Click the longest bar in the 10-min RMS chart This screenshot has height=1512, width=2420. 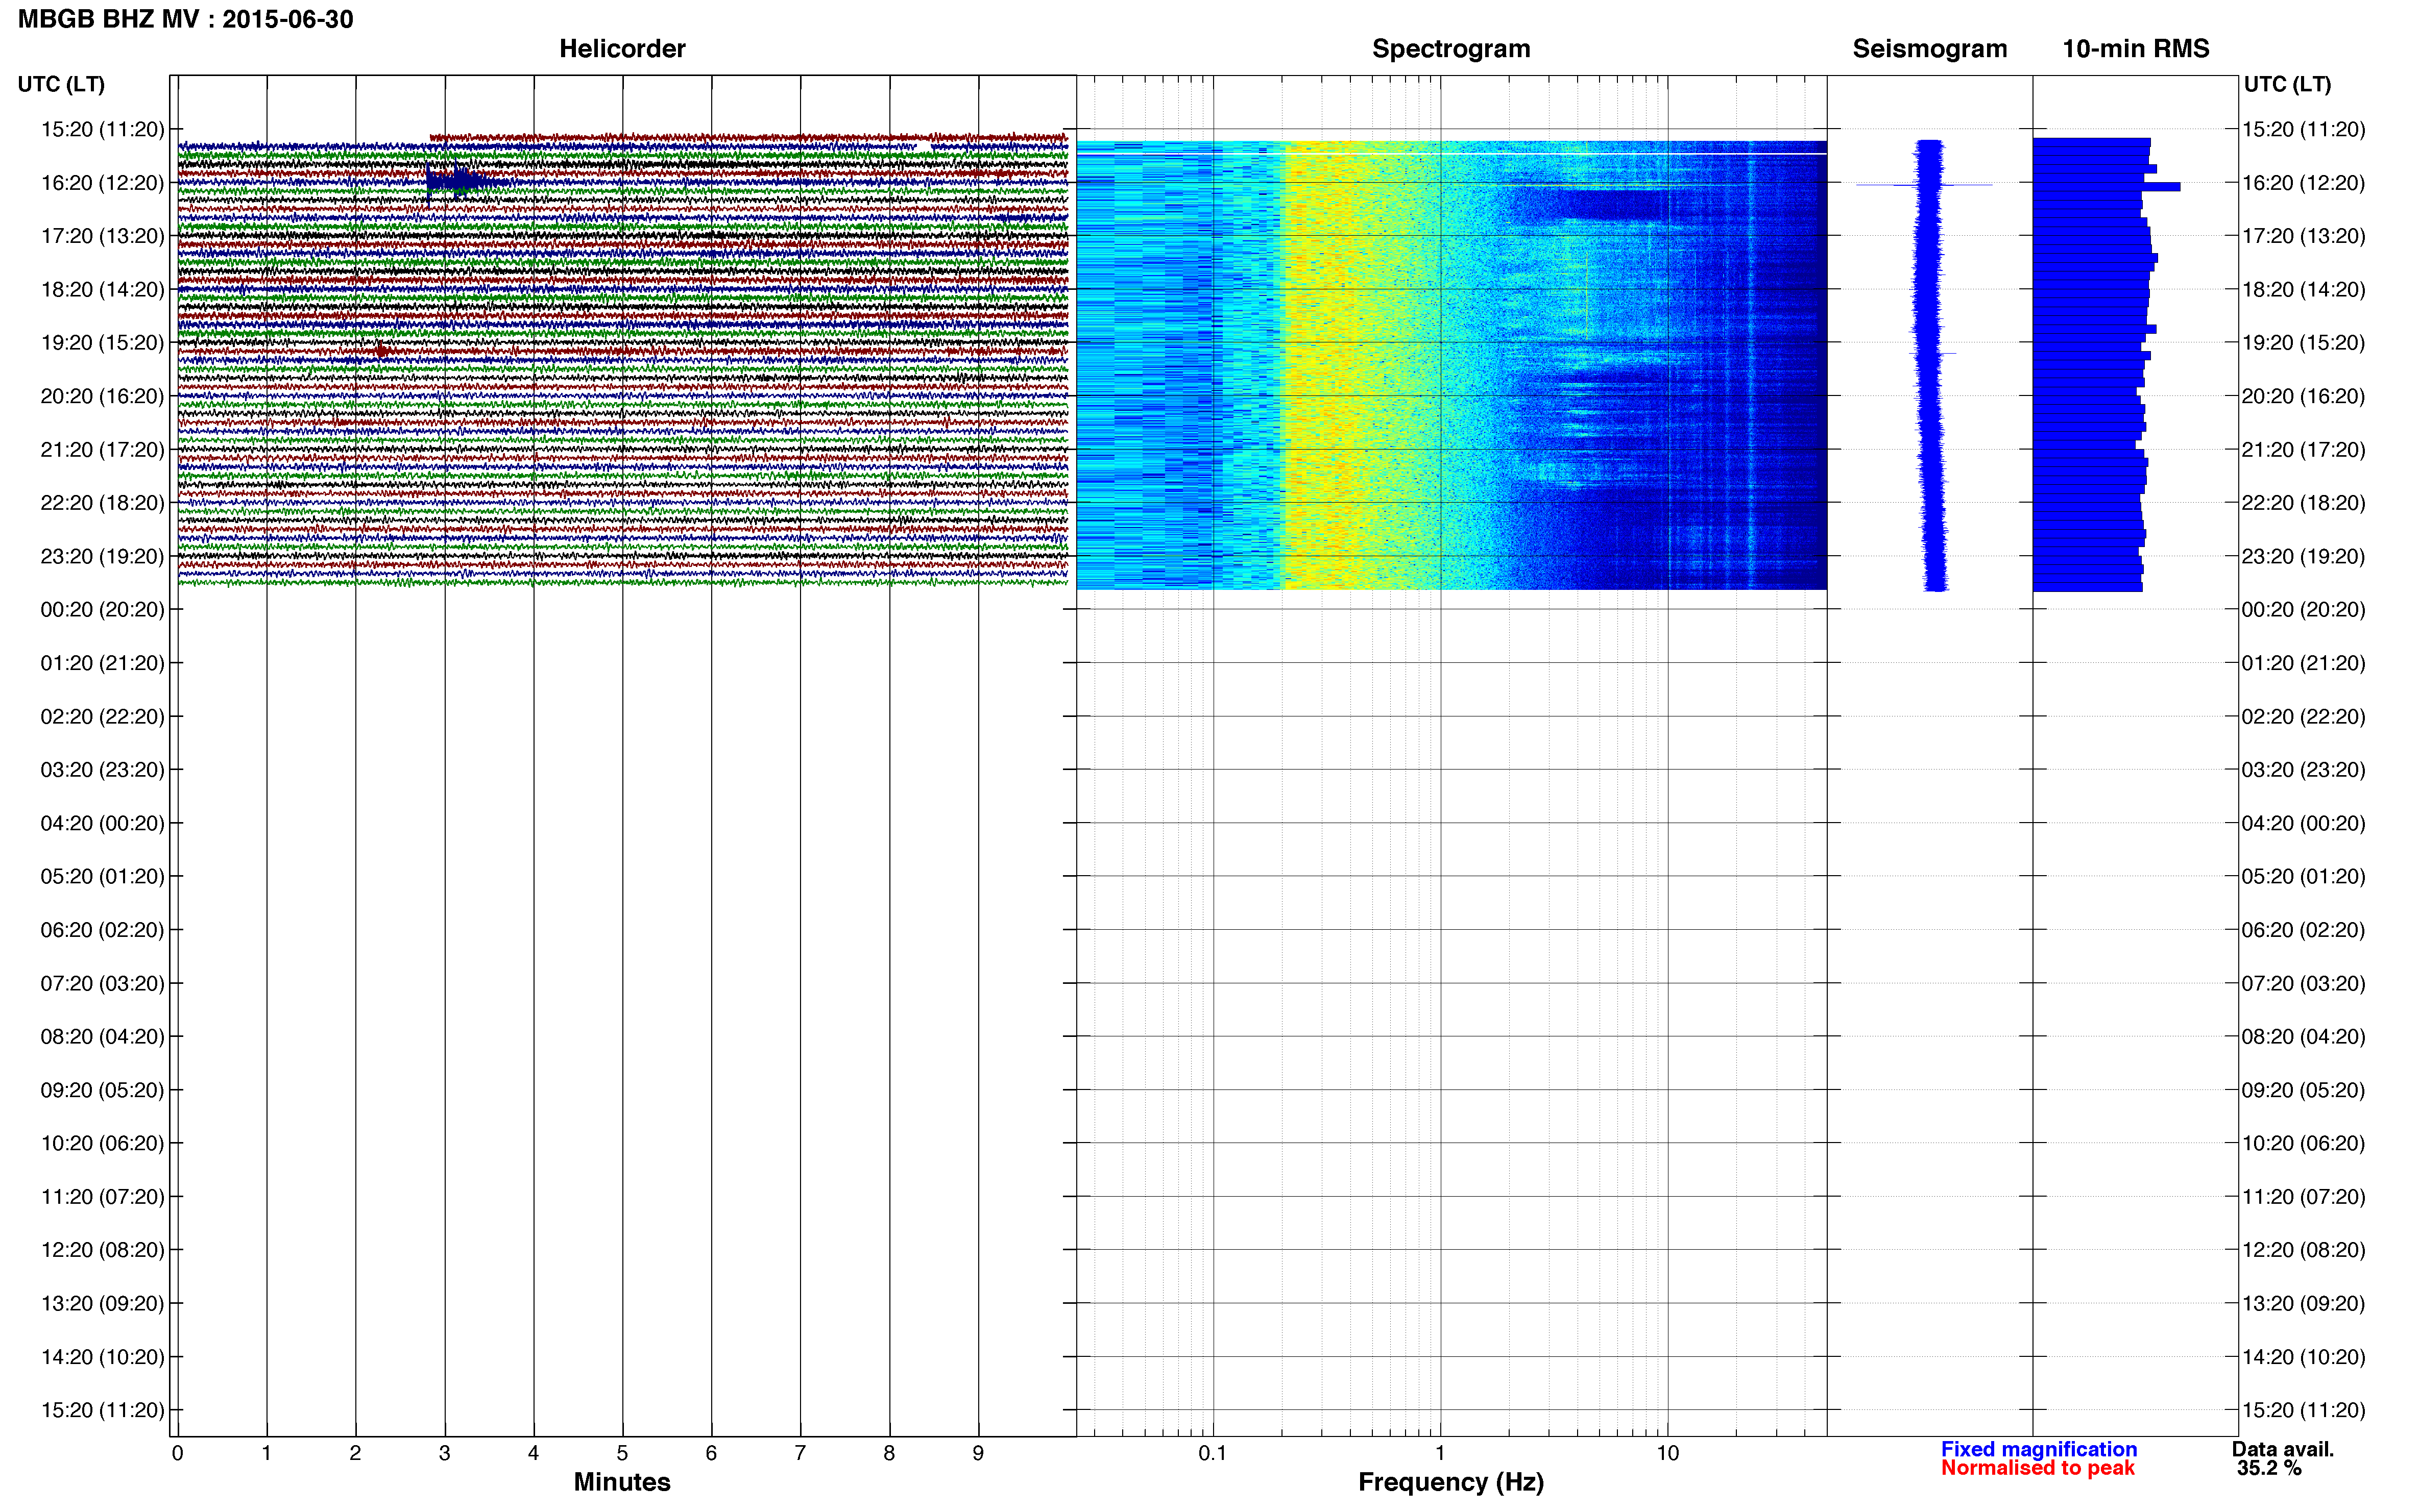point(2106,186)
